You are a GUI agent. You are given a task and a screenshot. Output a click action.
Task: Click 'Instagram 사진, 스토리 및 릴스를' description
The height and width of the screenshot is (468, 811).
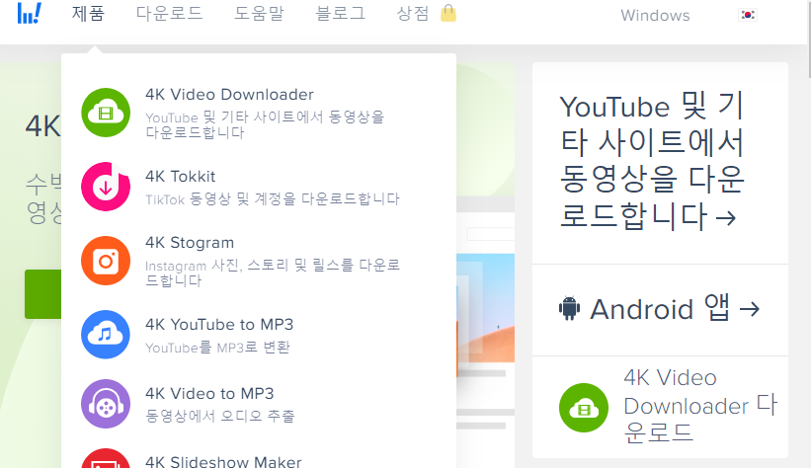click(273, 273)
